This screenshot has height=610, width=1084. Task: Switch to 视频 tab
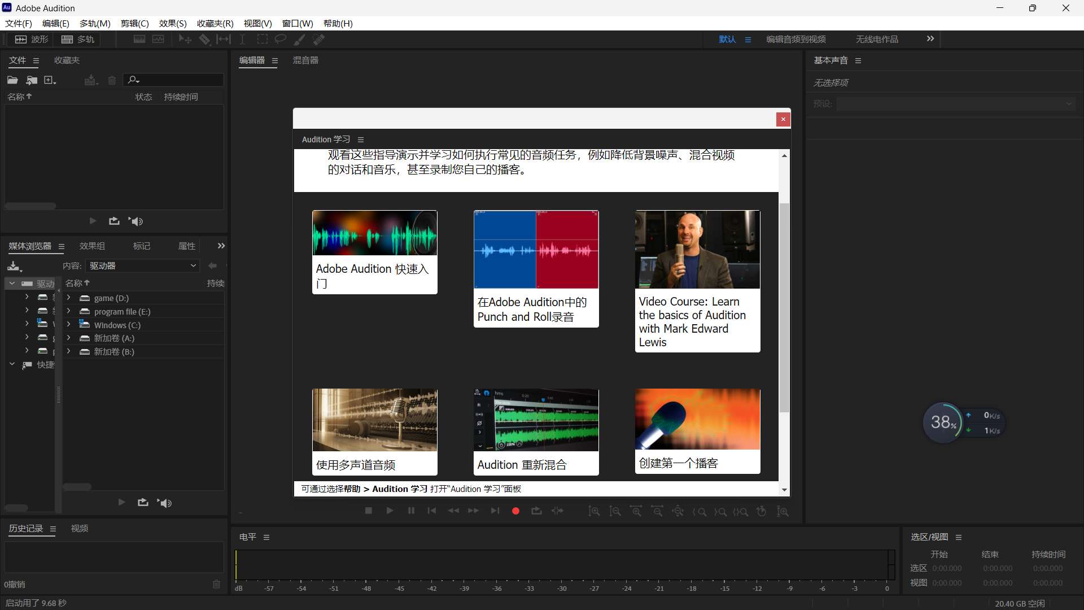tap(80, 528)
